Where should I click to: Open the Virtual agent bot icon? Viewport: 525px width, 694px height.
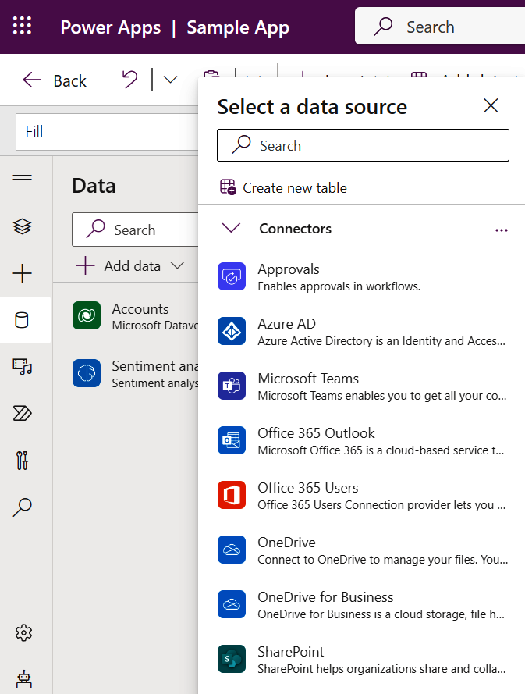(x=23, y=678)
